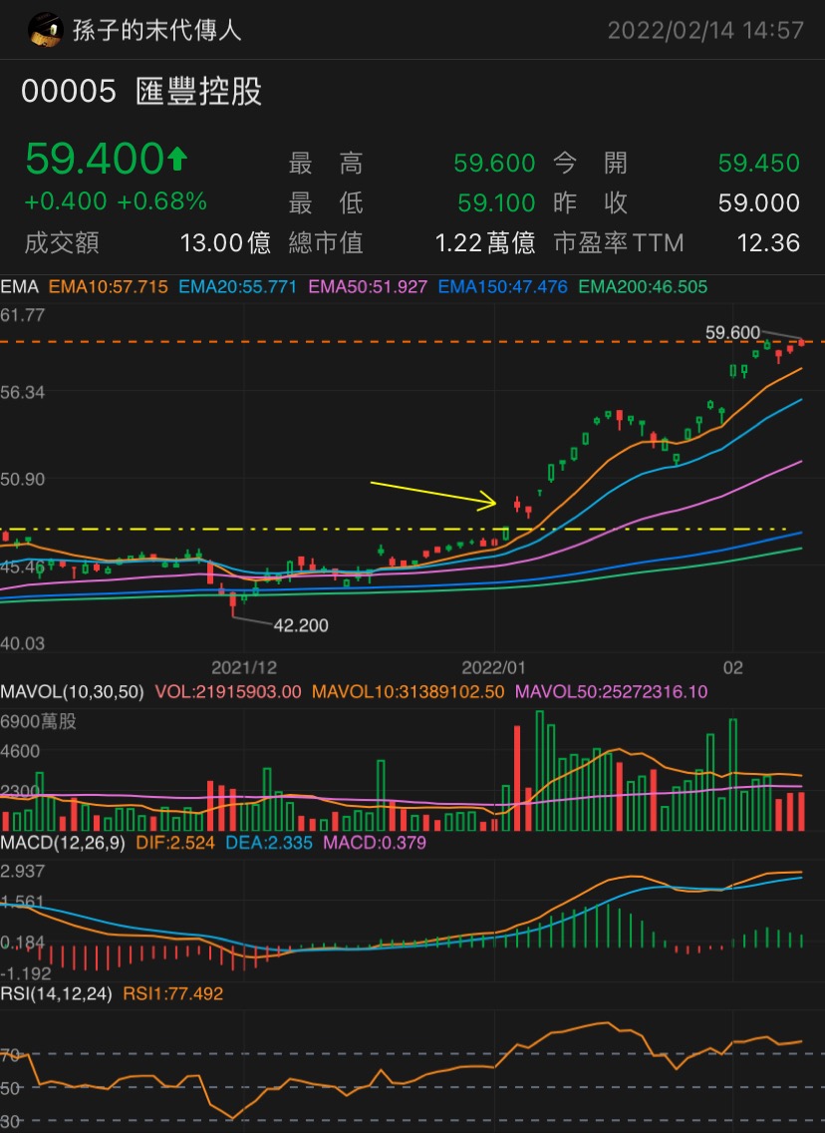Image resolution: width=825 pixels, height=1133 pixels.
Task: Open the MAVOL(10,30,50) indicator settings
Action: tap(72, 691)
